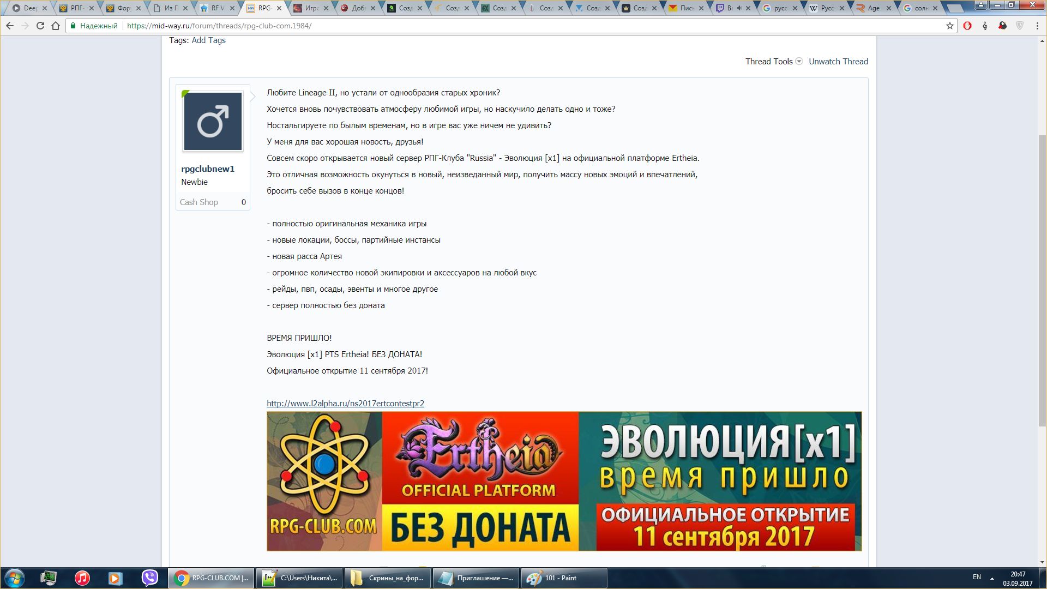Open Viber from the taskbar
This screenshot has width=1047, height=589.
tap(149, 578)
